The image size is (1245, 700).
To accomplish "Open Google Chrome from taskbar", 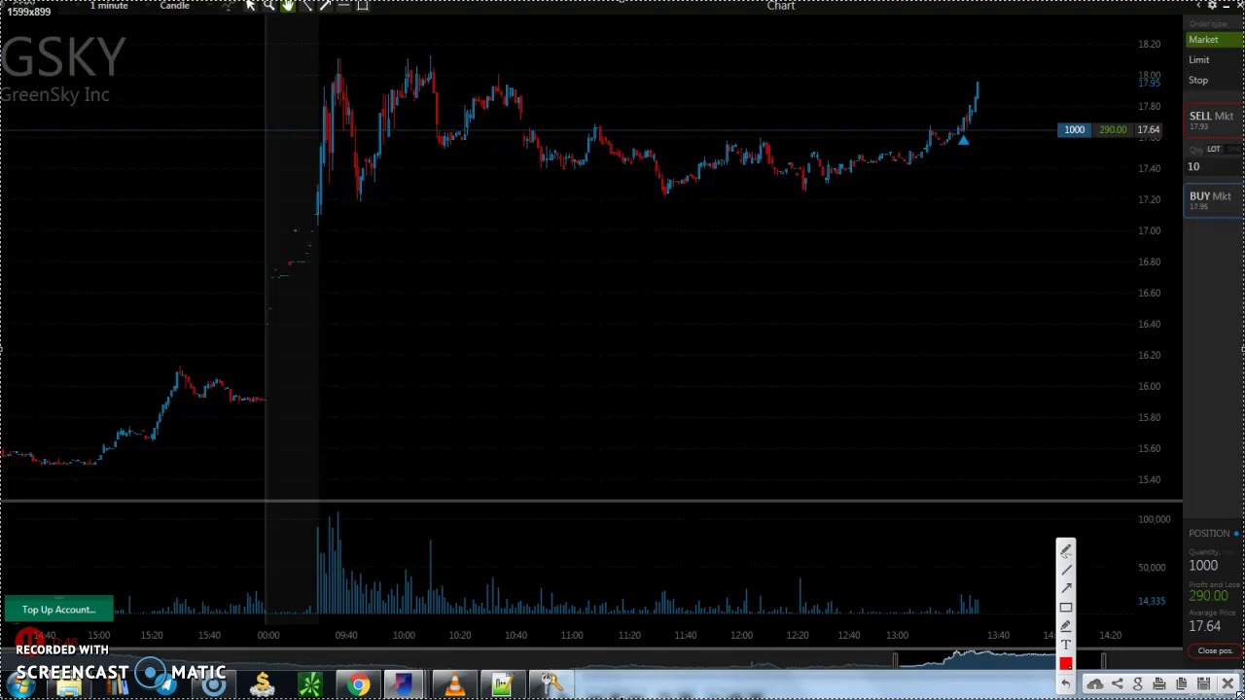I will (x=359, y=685).
